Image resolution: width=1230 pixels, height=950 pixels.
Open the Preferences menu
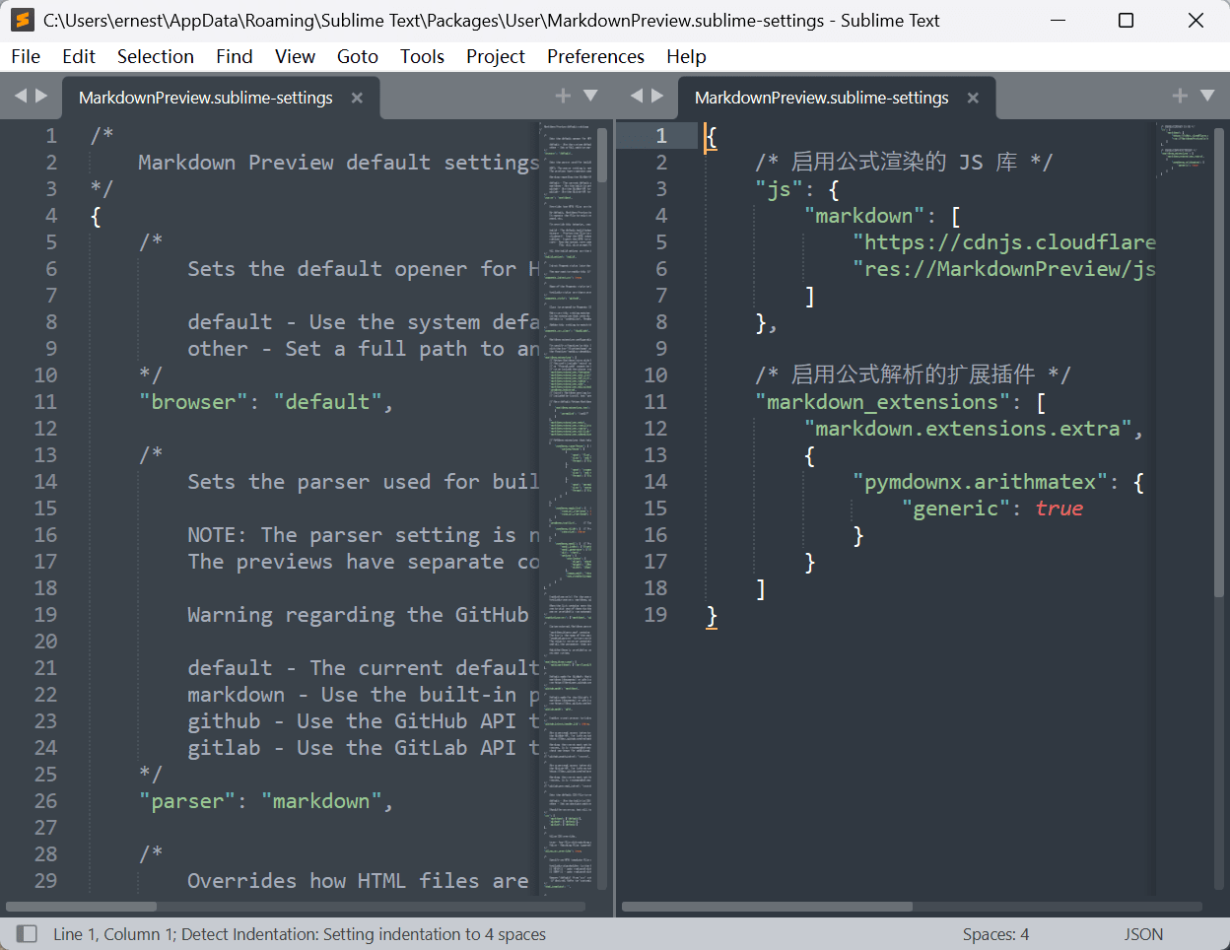coord(595,56)
